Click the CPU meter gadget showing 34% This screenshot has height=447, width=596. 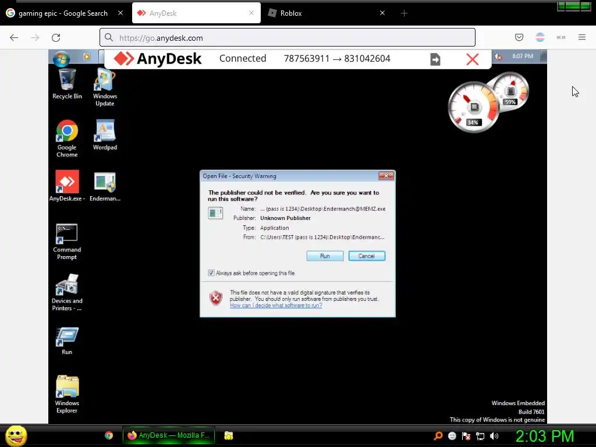473,107
